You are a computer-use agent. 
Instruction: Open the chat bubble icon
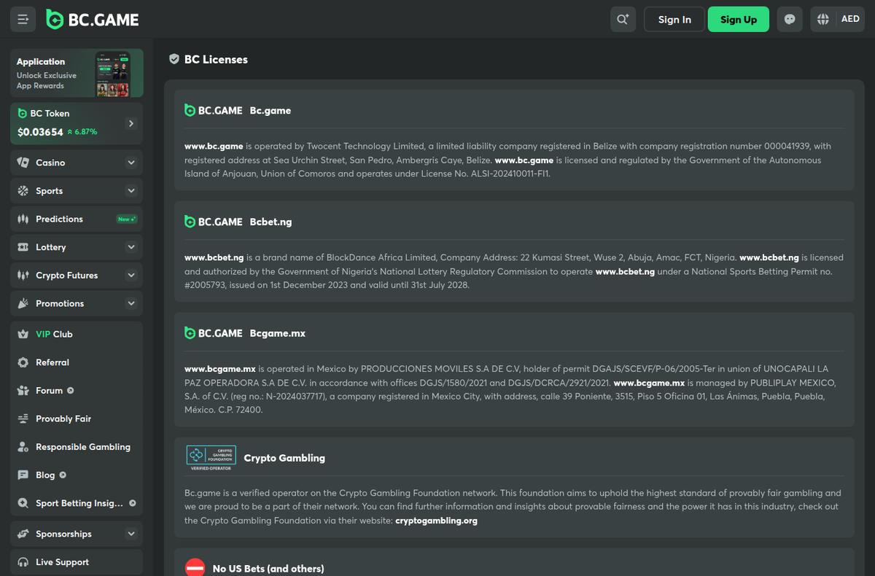[790, 20]
